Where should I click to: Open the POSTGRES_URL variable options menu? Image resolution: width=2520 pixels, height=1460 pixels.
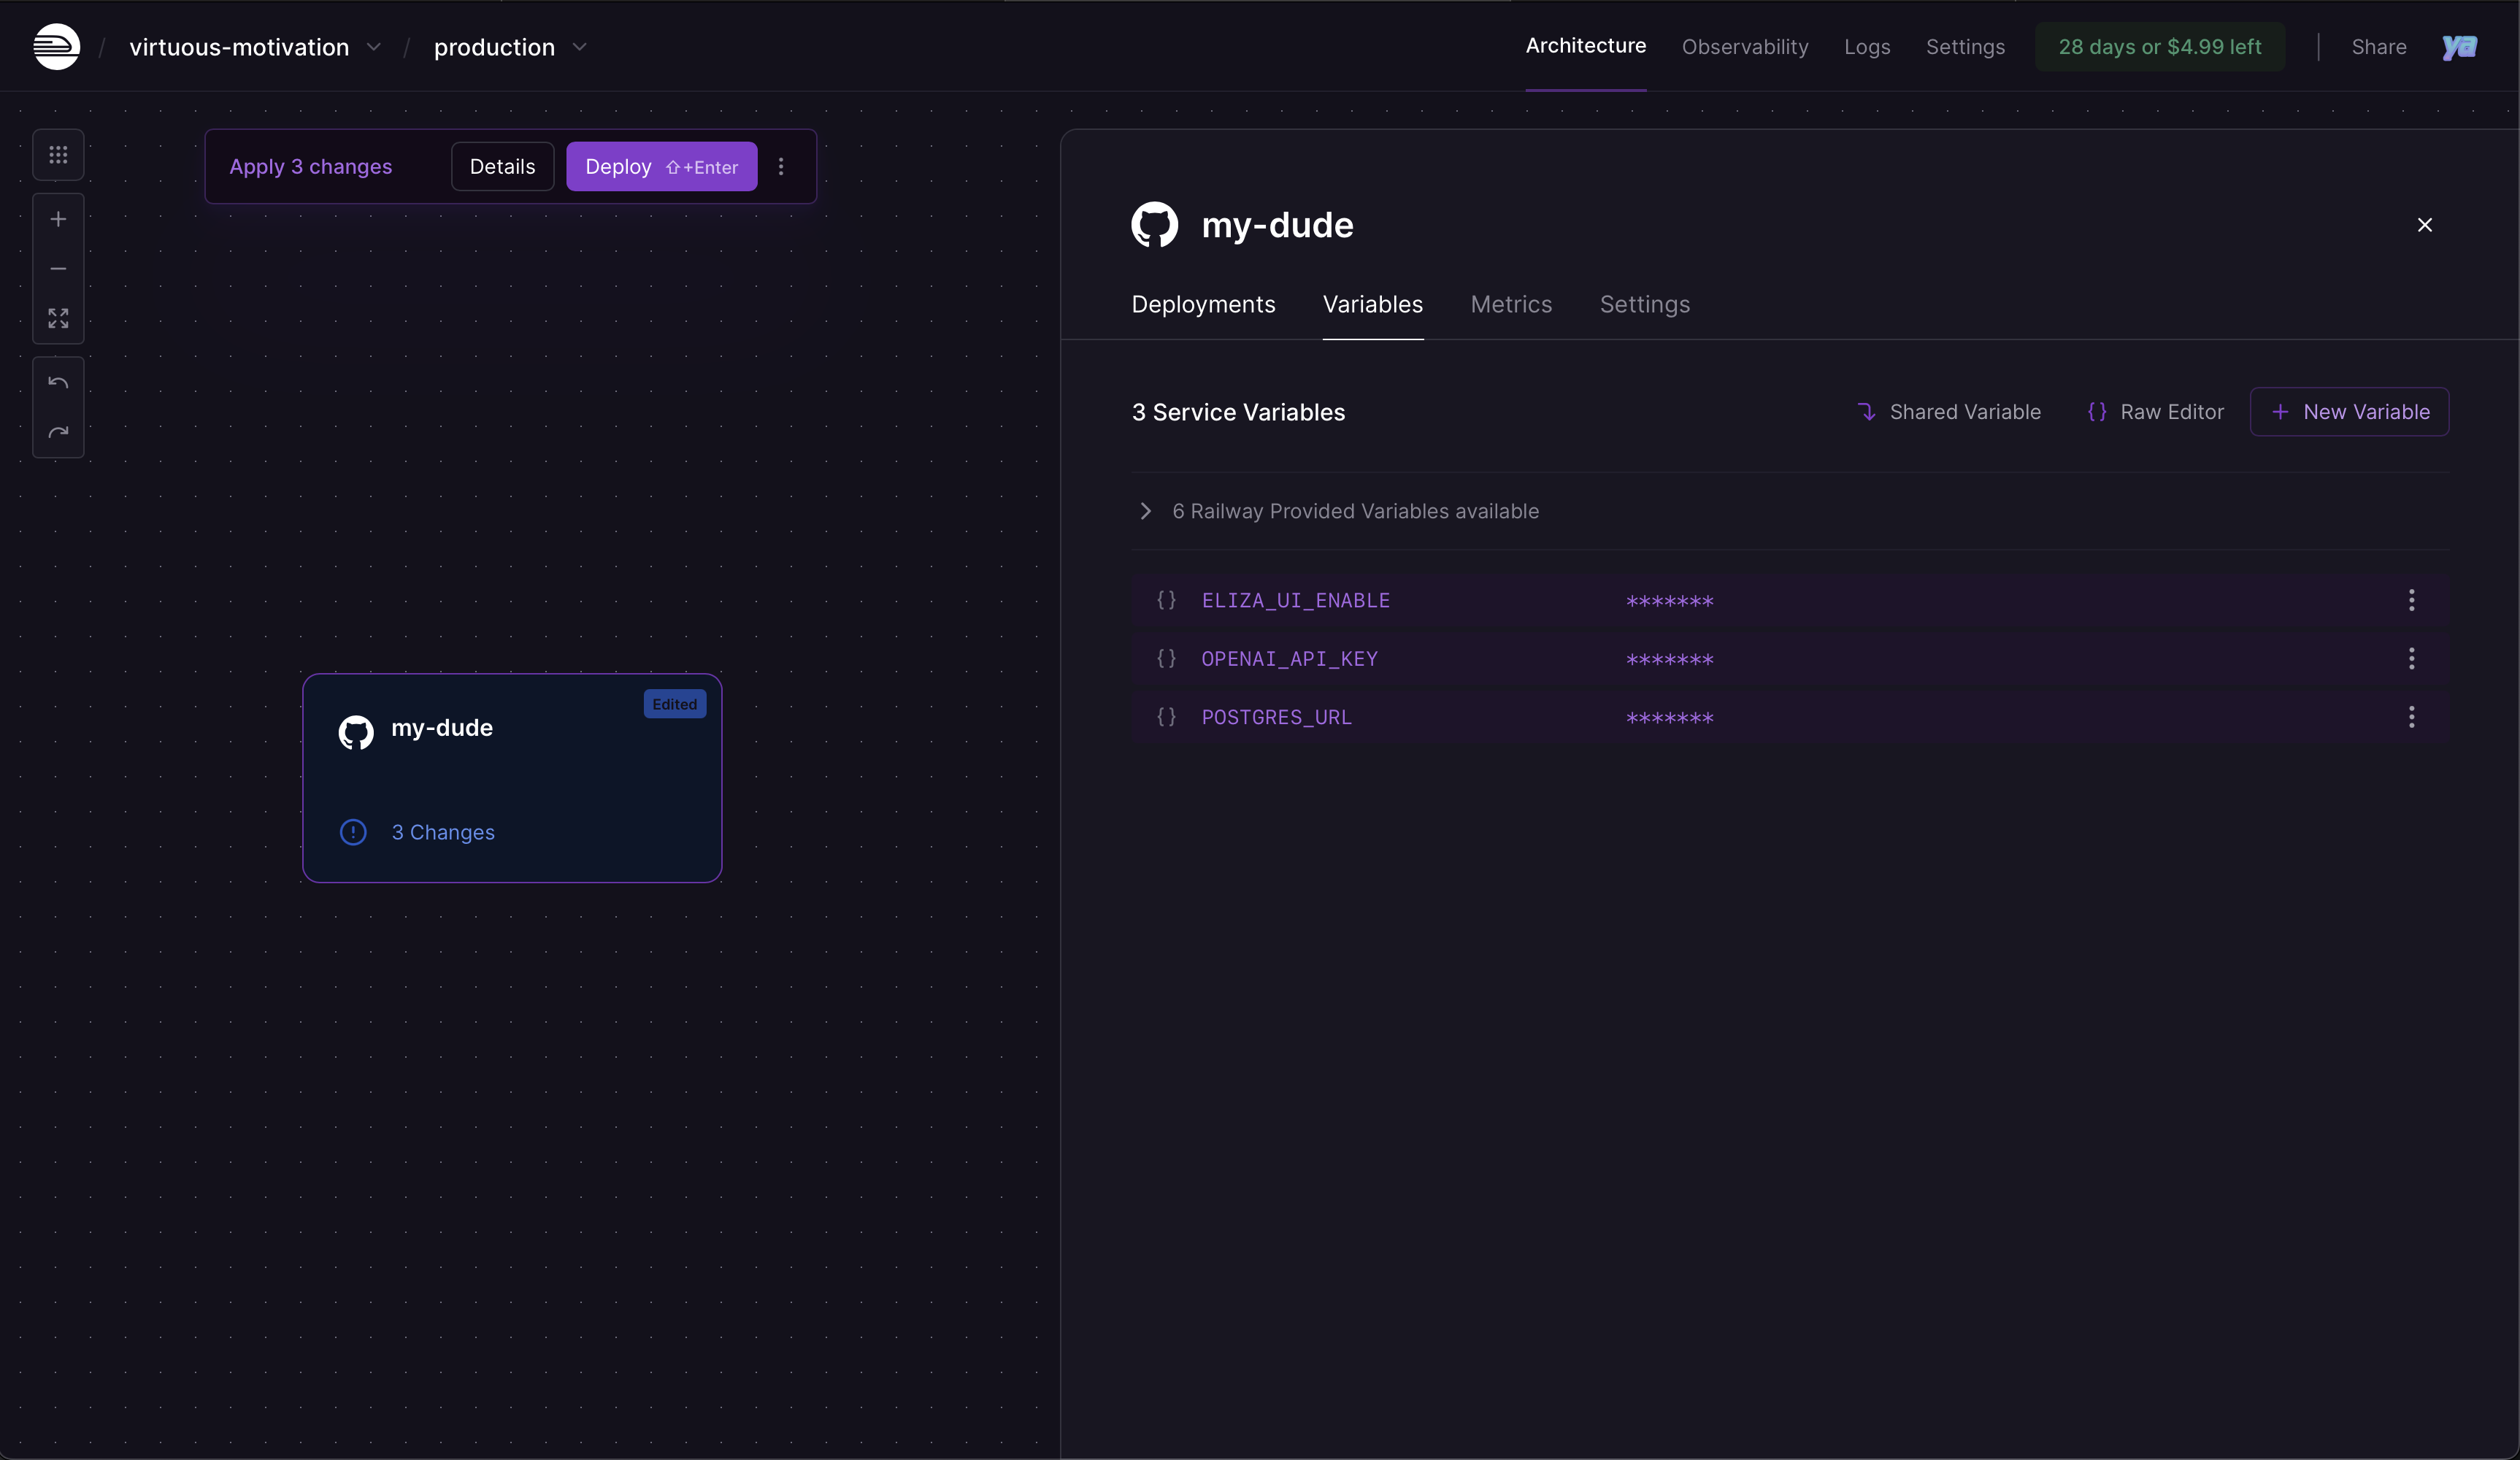click(x=2411, y=717)
